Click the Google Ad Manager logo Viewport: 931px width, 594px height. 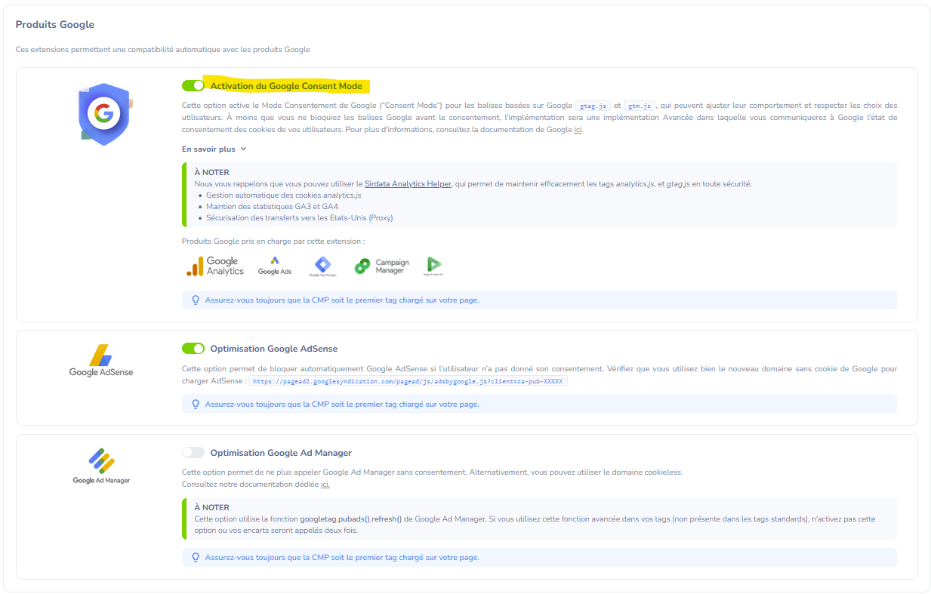(101, 466)
